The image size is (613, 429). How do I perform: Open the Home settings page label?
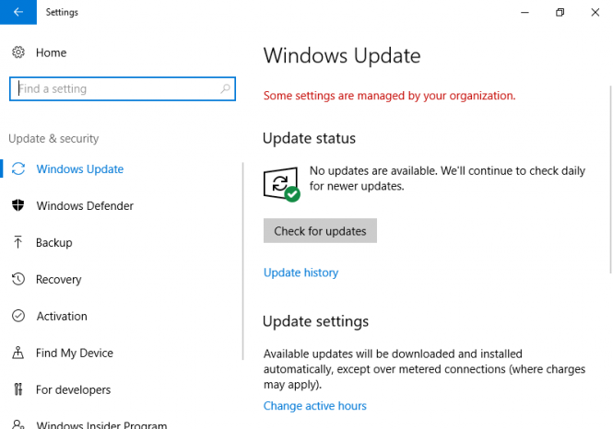(x=52, y=52)
